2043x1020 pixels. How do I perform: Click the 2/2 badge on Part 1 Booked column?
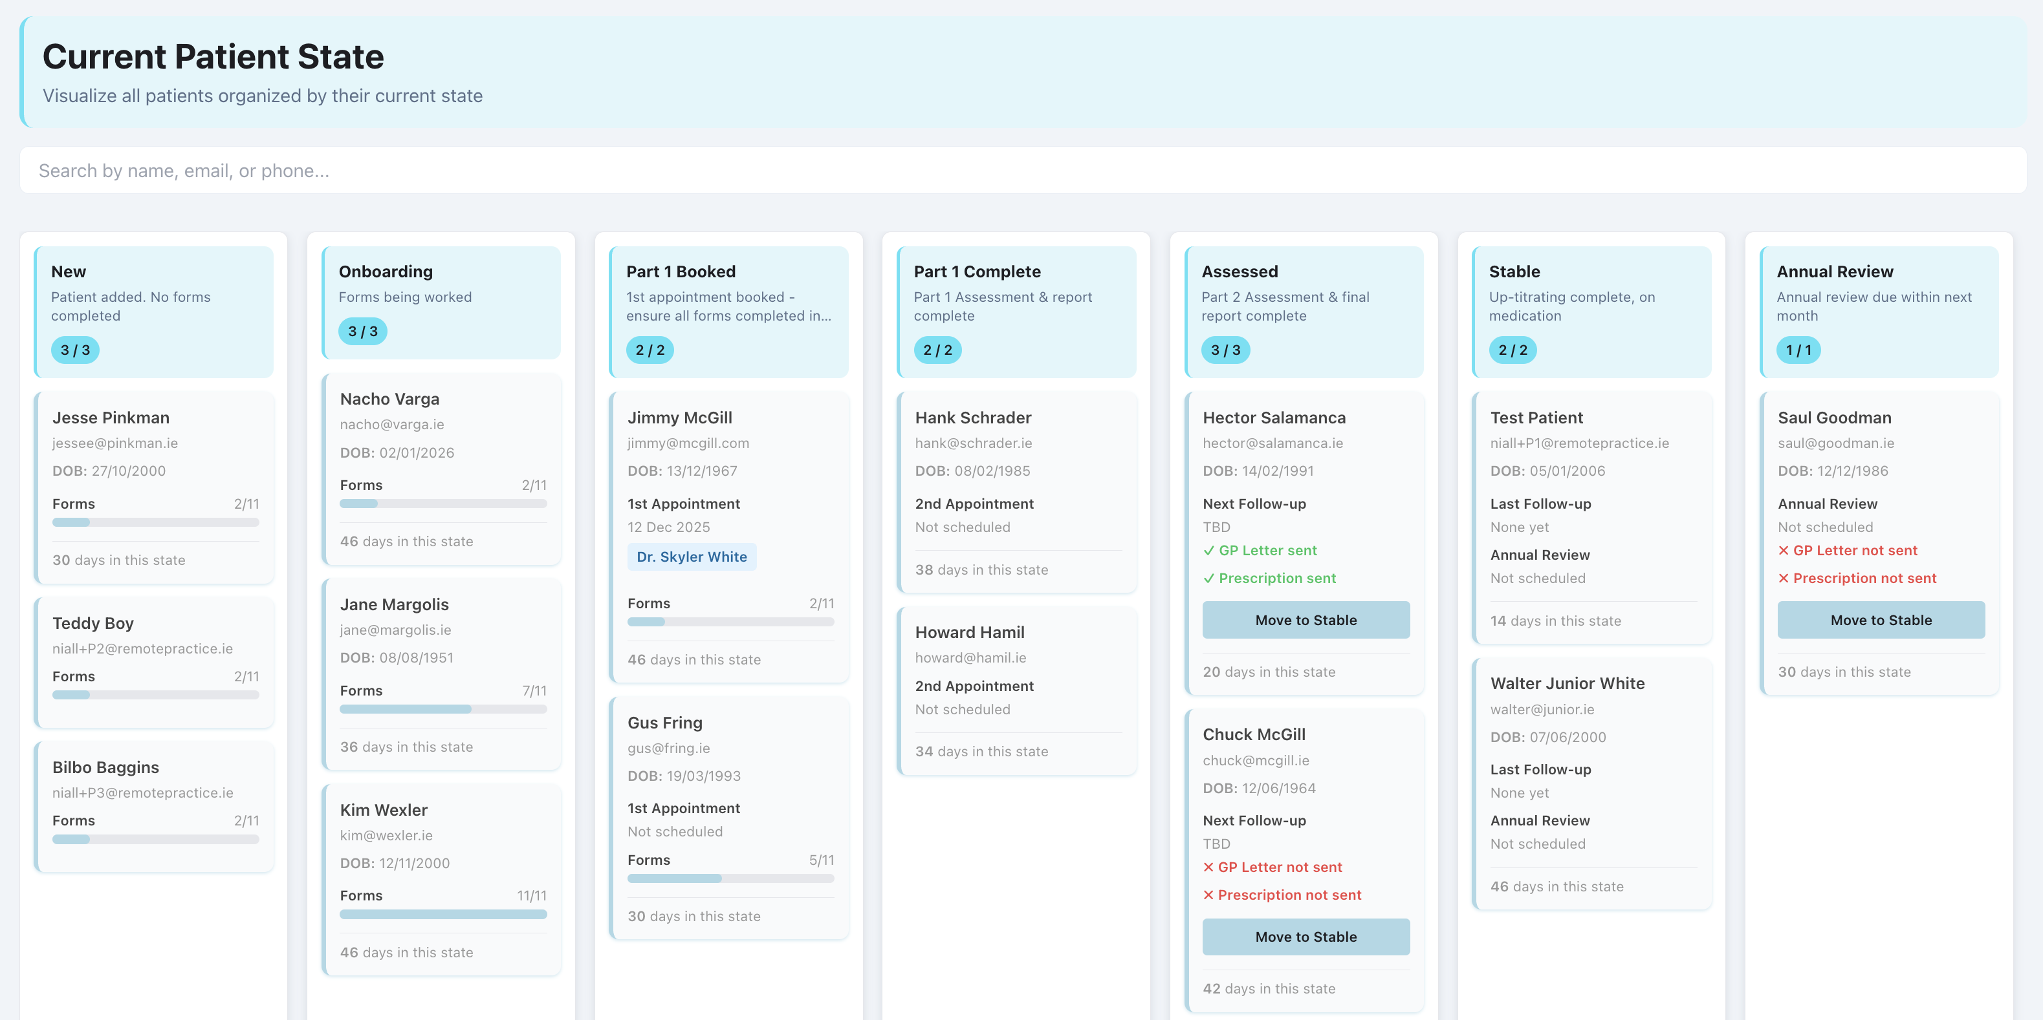click(x=650, y=350)
